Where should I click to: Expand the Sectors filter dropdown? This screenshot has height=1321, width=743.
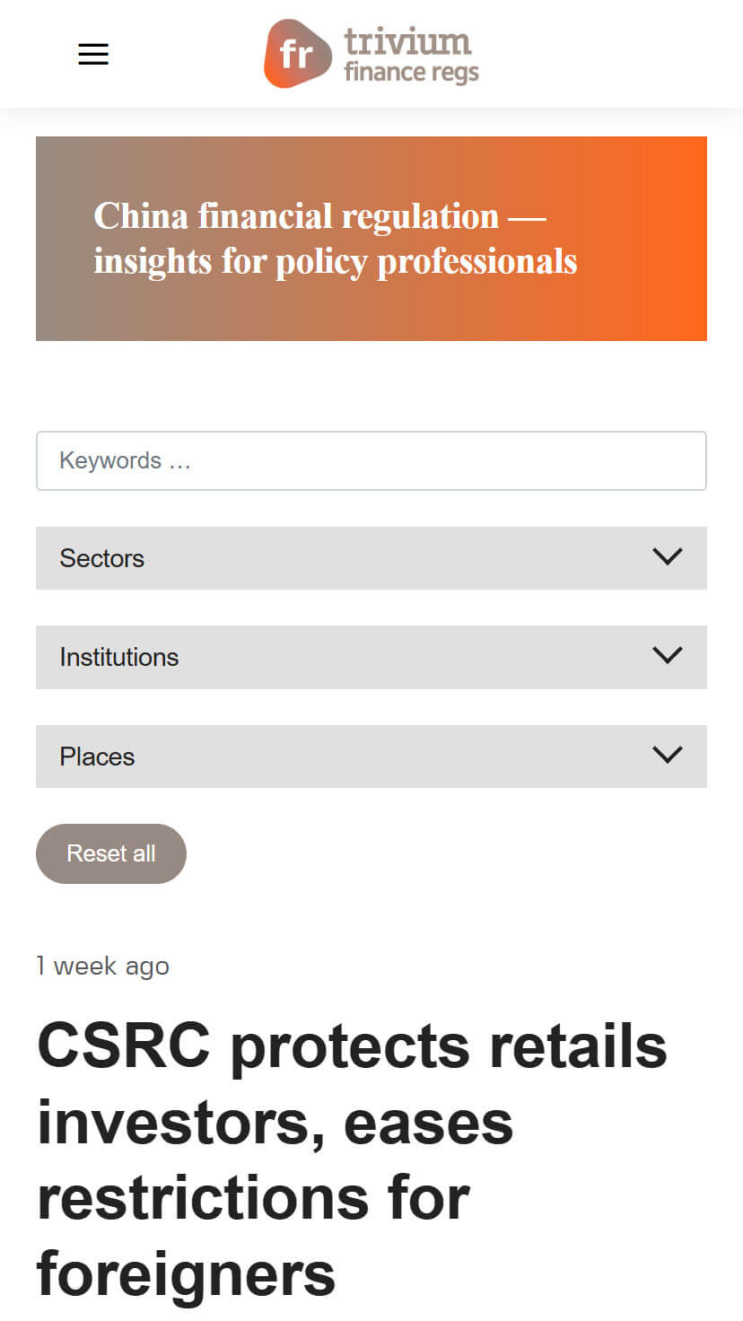click(371, 557)
